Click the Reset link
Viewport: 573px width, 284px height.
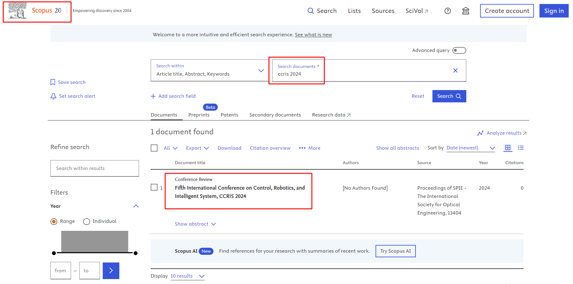[x=418, y=96]
